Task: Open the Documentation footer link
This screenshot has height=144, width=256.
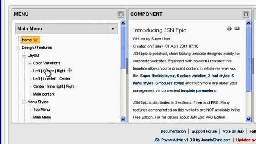Action: pyautogui.click(x=173, y=131)
